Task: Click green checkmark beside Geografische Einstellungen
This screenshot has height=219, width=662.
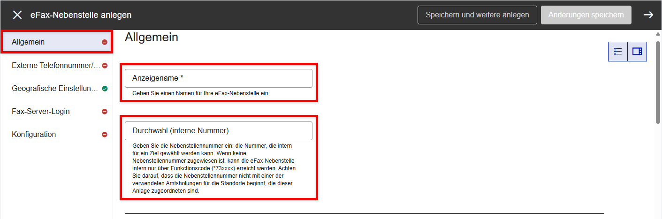Action: pyautogui.click(x=105, y=89)
